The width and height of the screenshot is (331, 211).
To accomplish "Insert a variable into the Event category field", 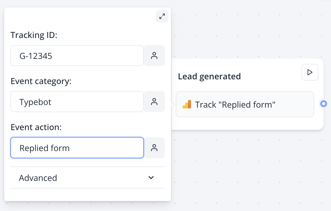I will tap(154, 102).
